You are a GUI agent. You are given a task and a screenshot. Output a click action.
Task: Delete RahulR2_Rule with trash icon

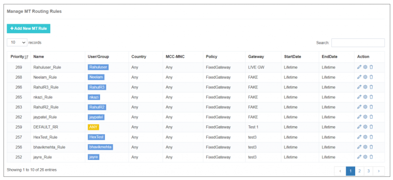[371, 107]
